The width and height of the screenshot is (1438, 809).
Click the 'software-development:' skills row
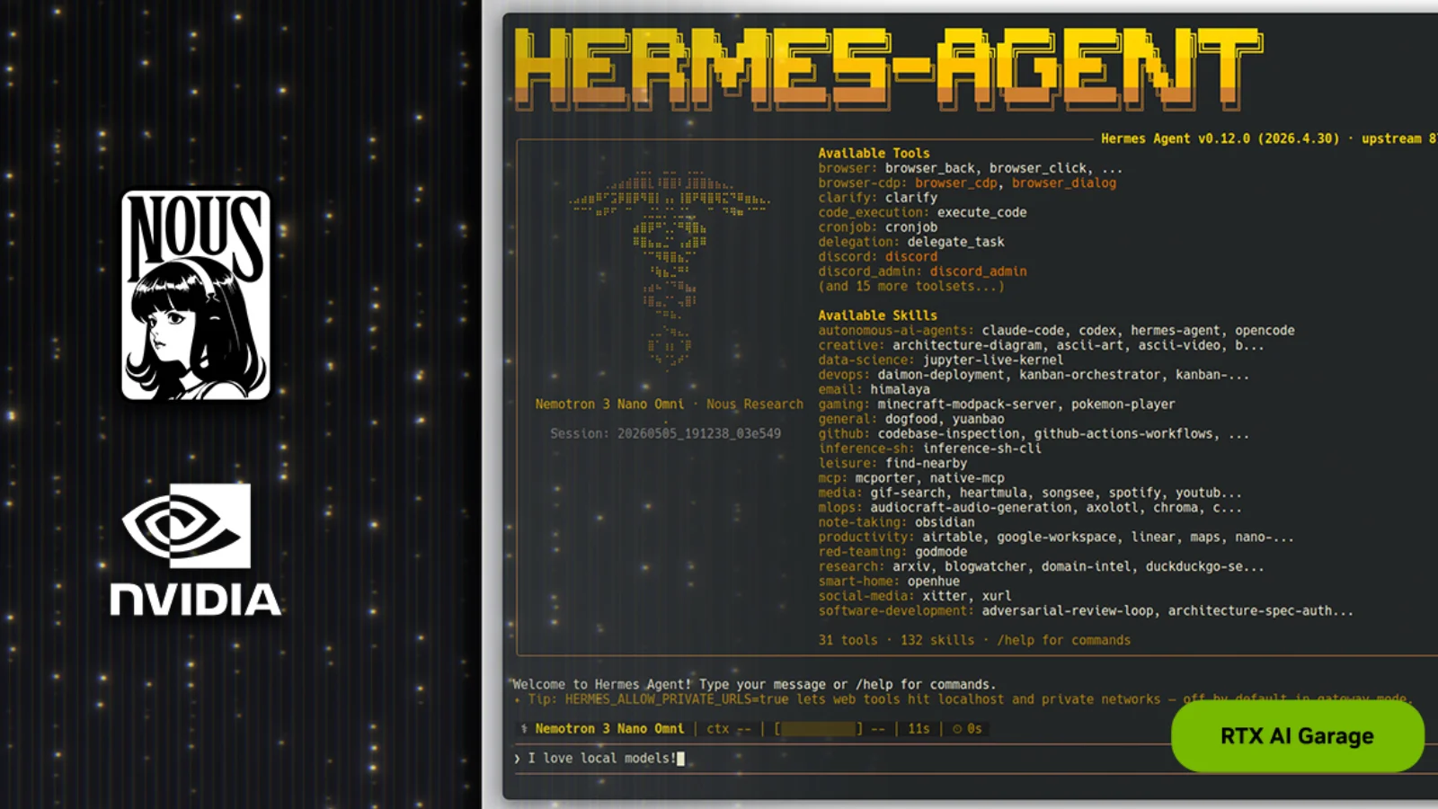click(1086, 610)
